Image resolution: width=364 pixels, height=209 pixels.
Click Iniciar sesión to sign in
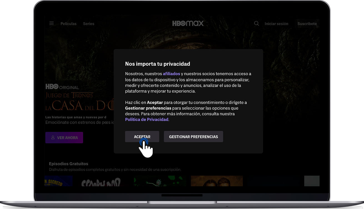pyautogui.click(x=276, y=24)
